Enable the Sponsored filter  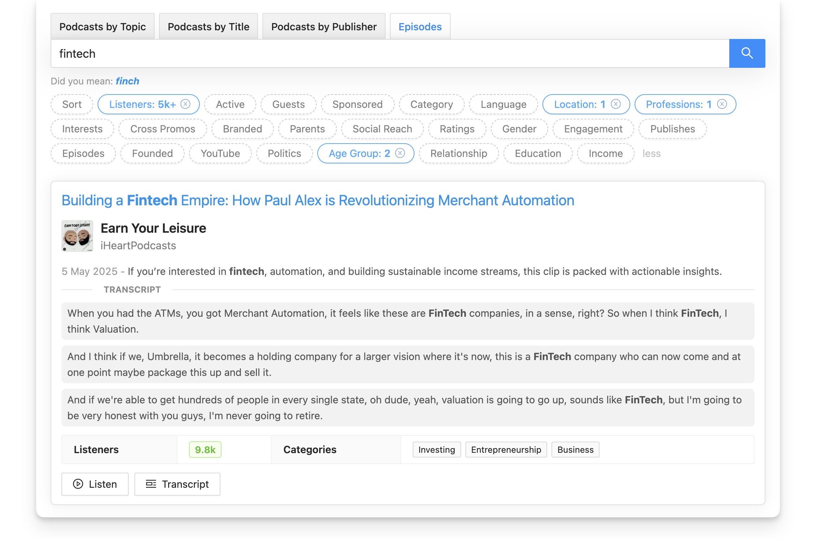(x=357, y=104)
